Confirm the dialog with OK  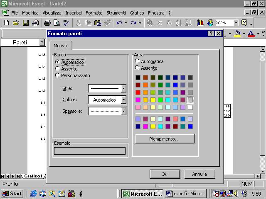(x=165, y=174)
